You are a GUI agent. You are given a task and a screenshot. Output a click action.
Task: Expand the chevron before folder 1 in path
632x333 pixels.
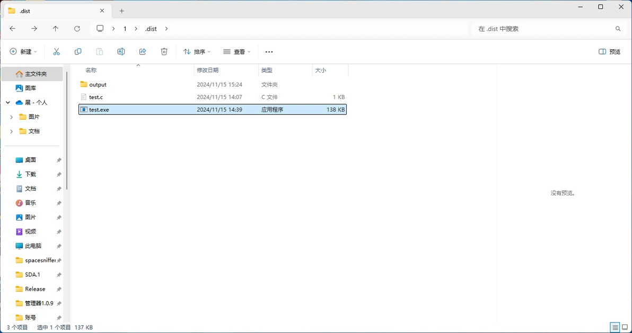tap(113, 29)
